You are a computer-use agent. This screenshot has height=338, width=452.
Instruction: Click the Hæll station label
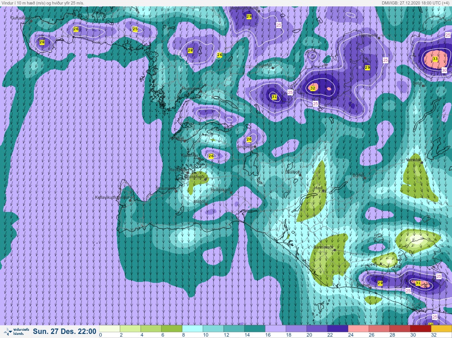(318, 188)
